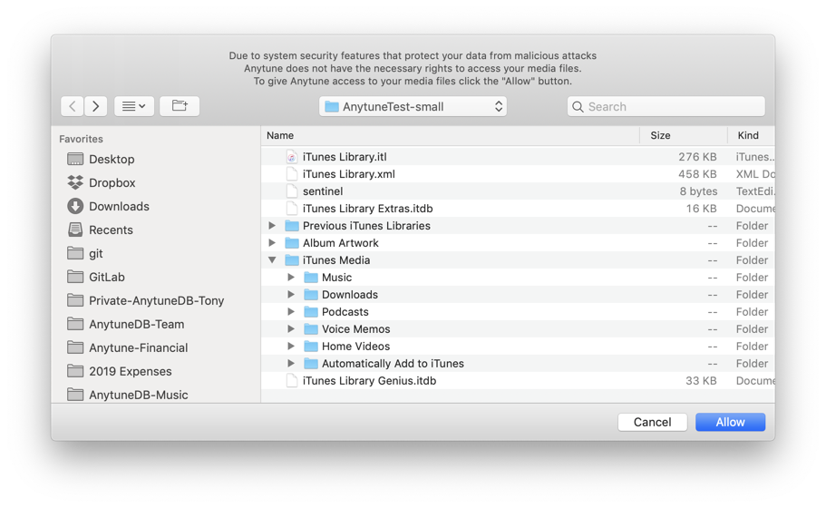Viewport: 826px width, 508px height.
Task: Go back with the left arrow button
Action: pyautogui.click(x=73, y=106)
